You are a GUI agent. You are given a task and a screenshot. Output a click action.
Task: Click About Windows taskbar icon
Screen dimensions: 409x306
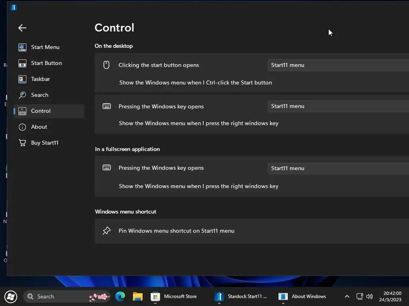pos(283,296)
